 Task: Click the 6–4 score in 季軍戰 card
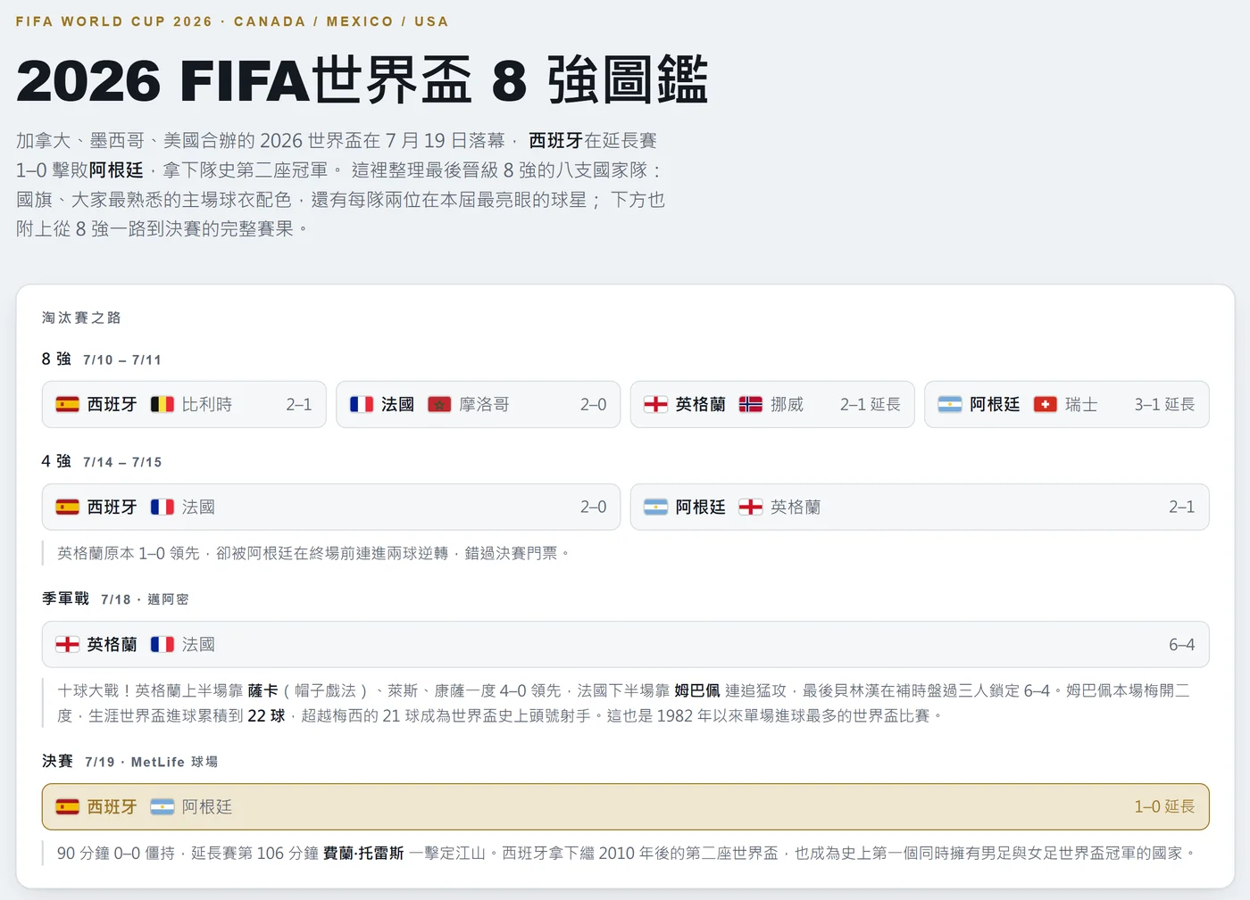click(x=1182, y=644)
